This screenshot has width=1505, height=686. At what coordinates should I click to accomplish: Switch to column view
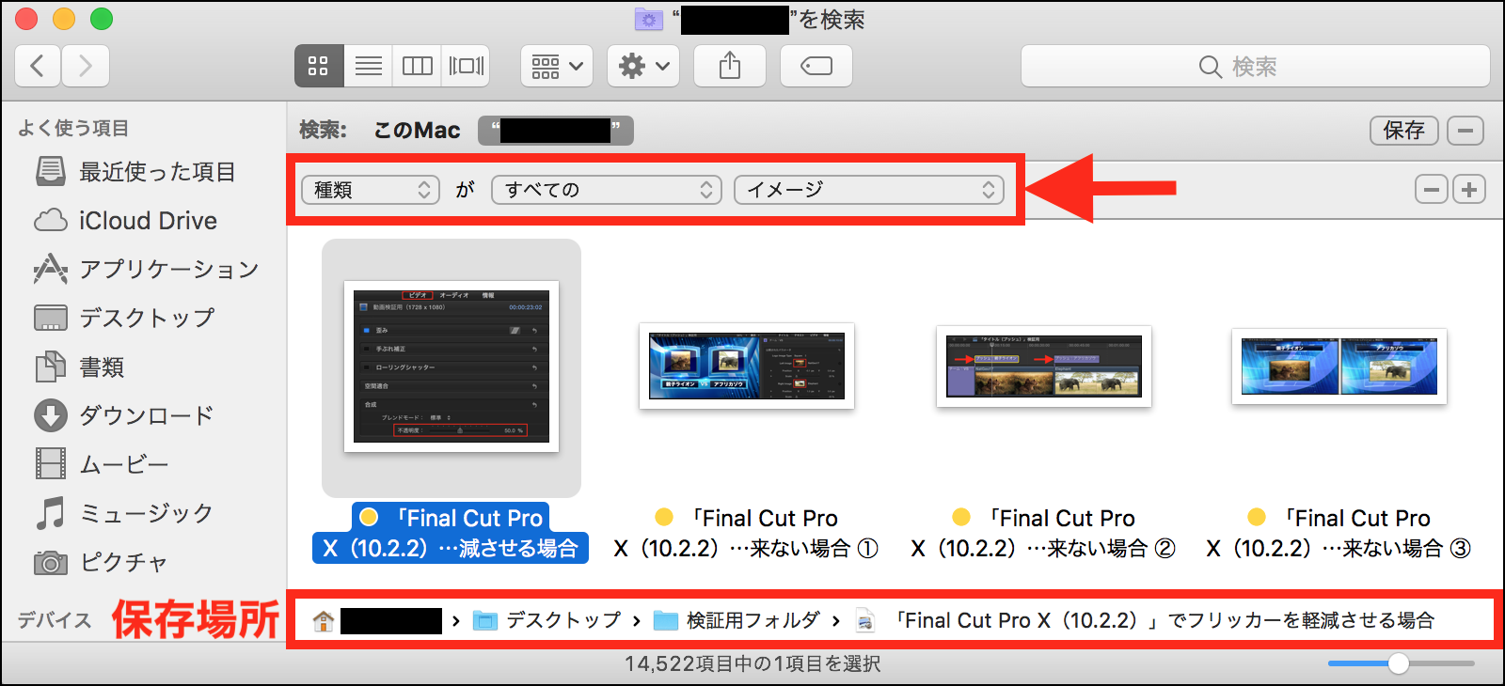click(417, 66)
